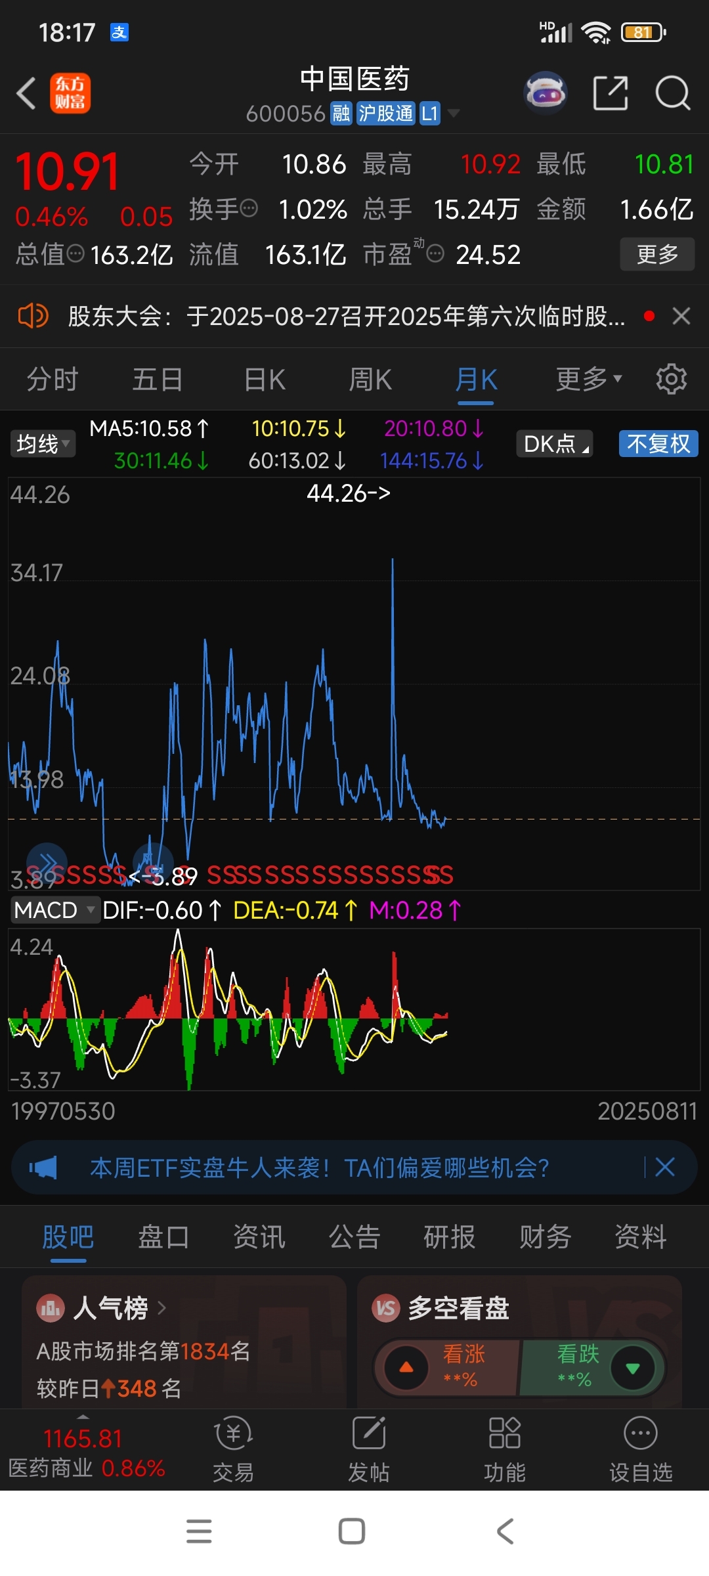Image resolution: width=709 pixels, height=1576 pixels.
Task: Switch to the 财务 tab
Action: (x=546, y=1237)
